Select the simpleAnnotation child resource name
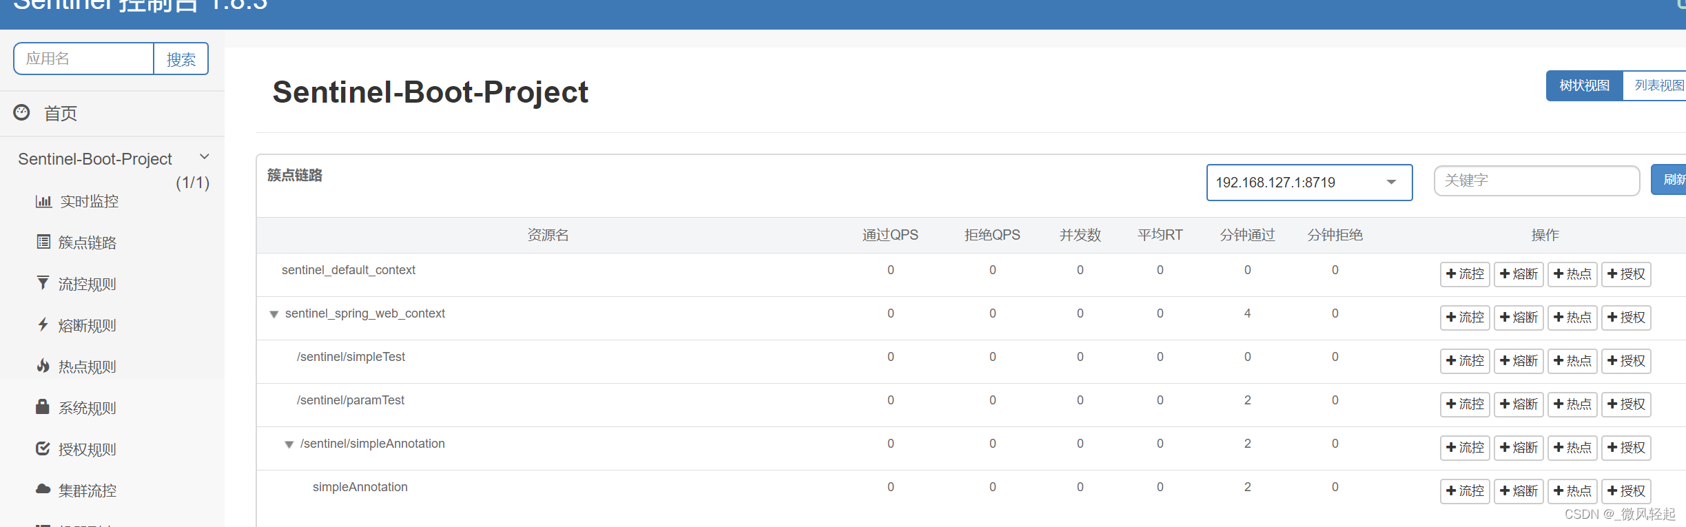 pos(360,487)
